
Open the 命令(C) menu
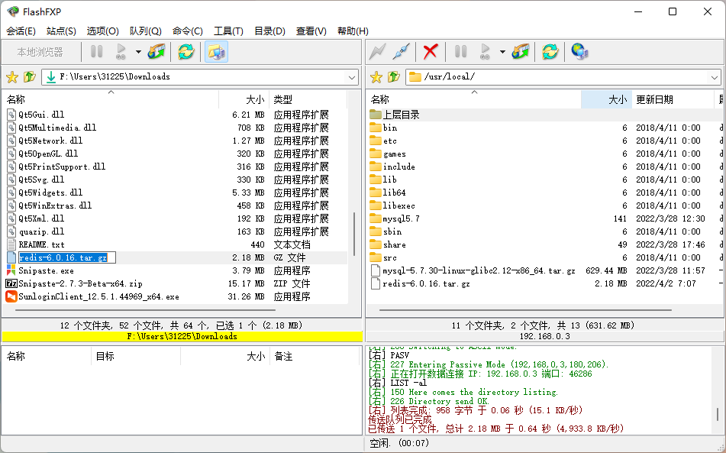click(x=188, y=31)
